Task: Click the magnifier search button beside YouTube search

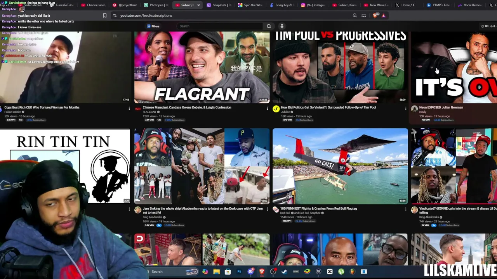Action: [x=269, y=26]
